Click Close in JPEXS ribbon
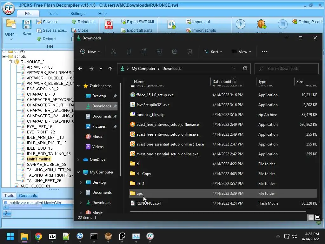Image resolution: width=325 pixels, height=244 pixels. 80,30
